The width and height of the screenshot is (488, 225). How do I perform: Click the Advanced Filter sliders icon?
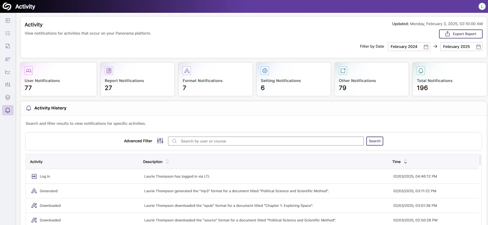pyautogui.click(x=160, y=141)
